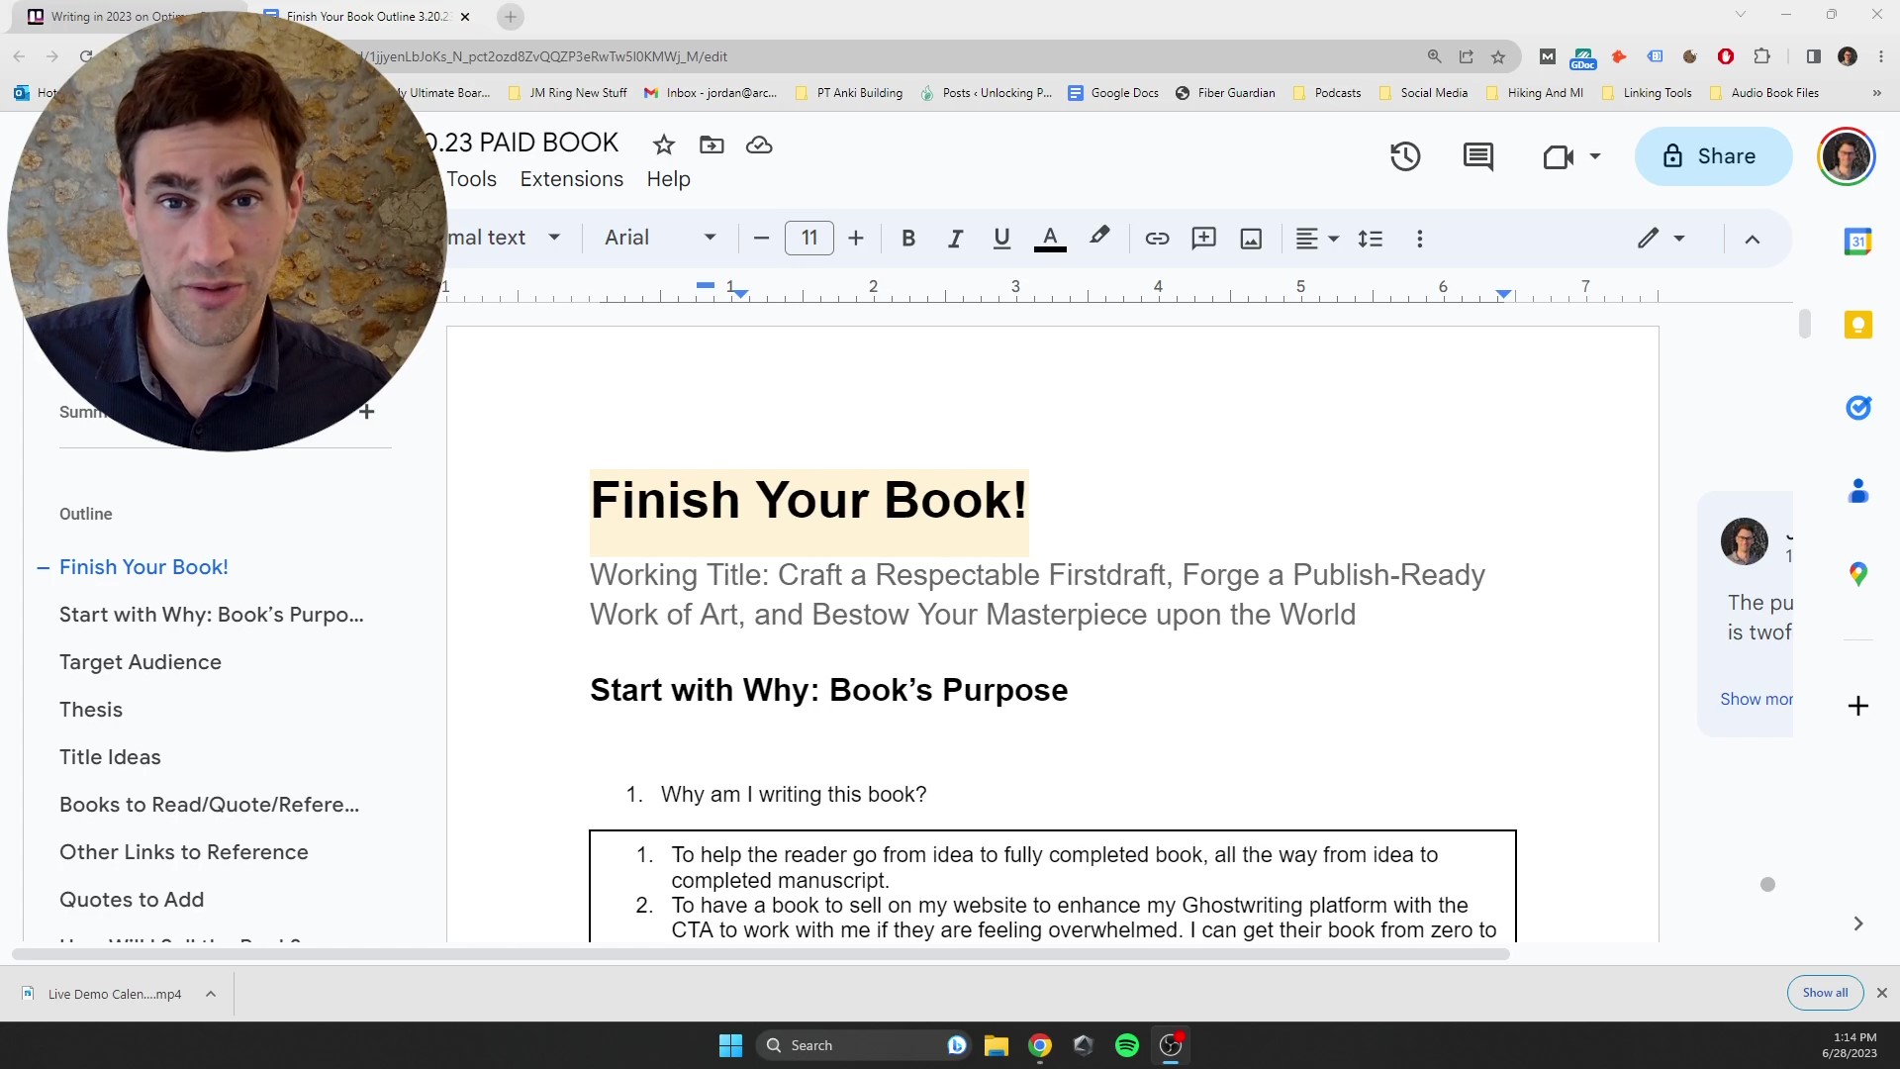
Task: Add a summary with the plus
Action: click(366, 411)
